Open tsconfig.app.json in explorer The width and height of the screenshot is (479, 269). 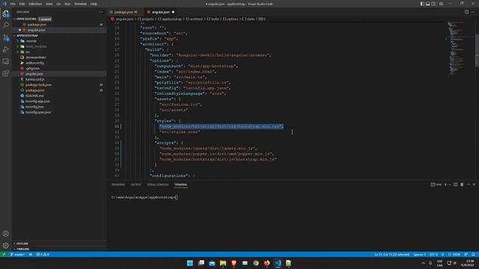pyautogui.click(x=37, y=102)
